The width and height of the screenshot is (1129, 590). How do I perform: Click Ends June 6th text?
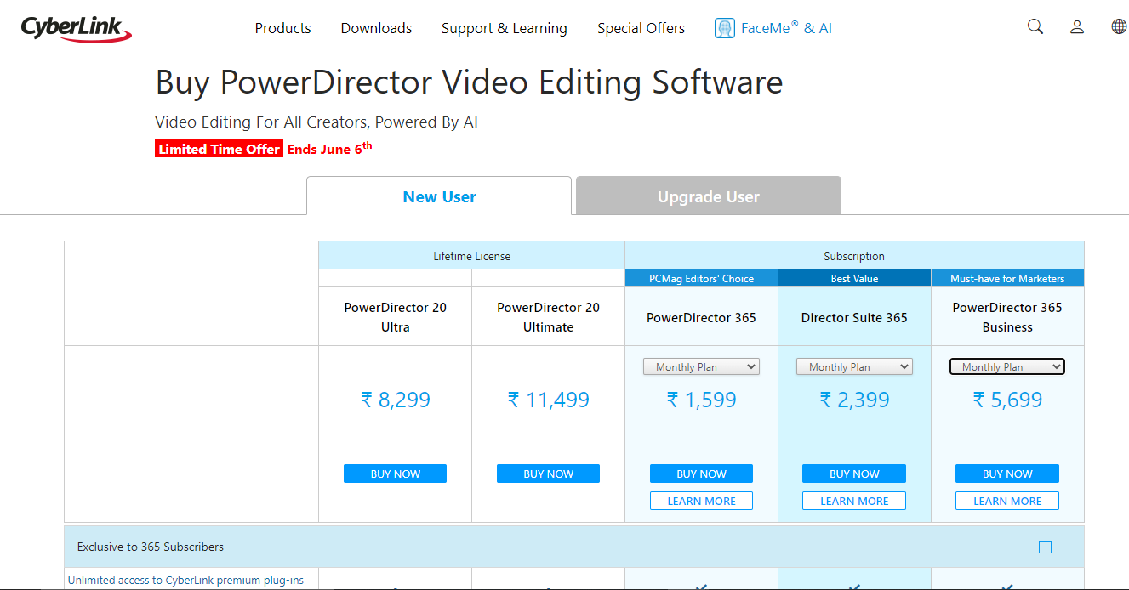329,148
